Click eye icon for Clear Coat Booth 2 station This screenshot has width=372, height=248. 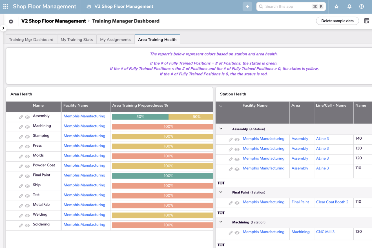pyautogui.click(x=237, y=203)
